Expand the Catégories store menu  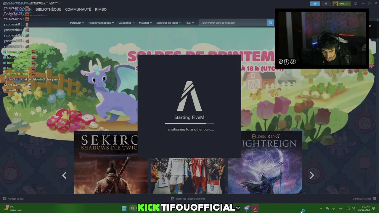(126, 23)
